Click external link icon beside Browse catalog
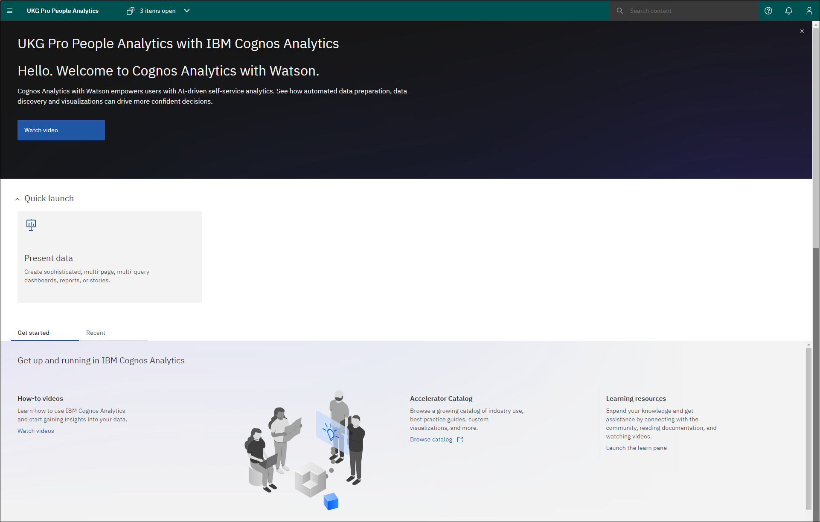Screen dimensions: 820x522 tap(460, 439)
